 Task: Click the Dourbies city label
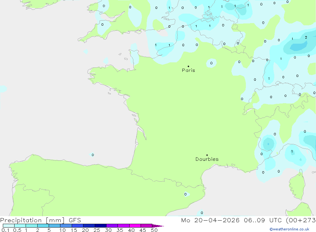coord(207,159)
